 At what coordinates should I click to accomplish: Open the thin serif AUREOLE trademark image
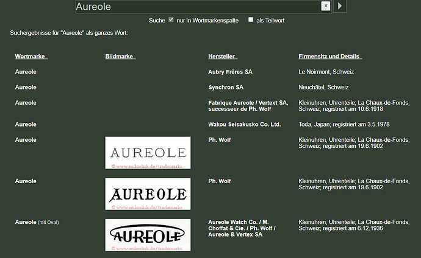click(148, 153)
